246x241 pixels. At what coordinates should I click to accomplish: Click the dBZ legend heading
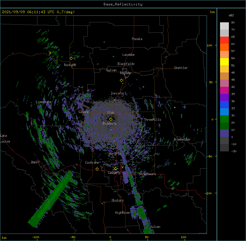231,15
